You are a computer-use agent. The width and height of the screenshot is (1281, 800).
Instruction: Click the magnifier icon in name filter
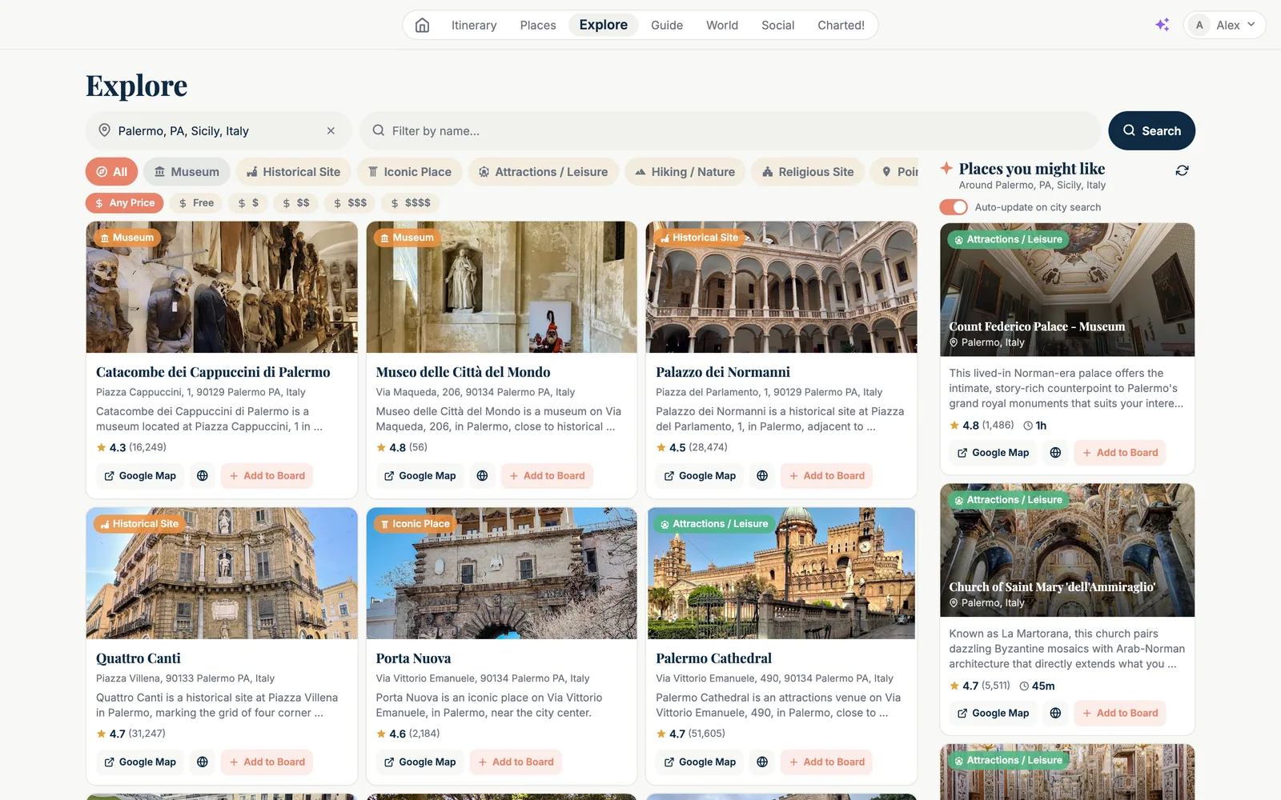coord(378,130)
